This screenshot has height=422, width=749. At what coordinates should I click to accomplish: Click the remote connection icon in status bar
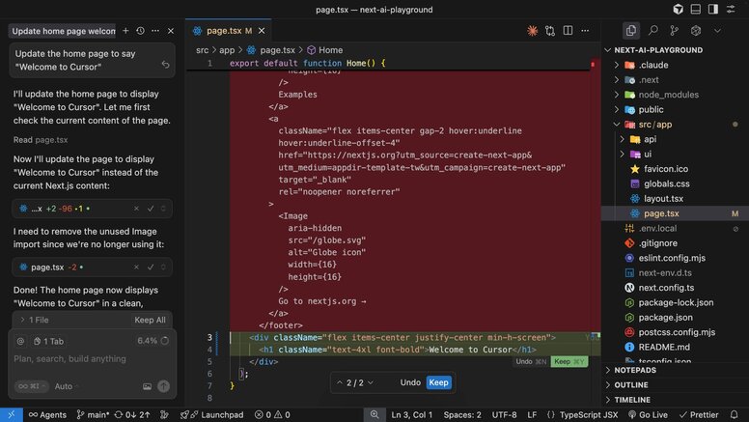click(x=11, y=415)
